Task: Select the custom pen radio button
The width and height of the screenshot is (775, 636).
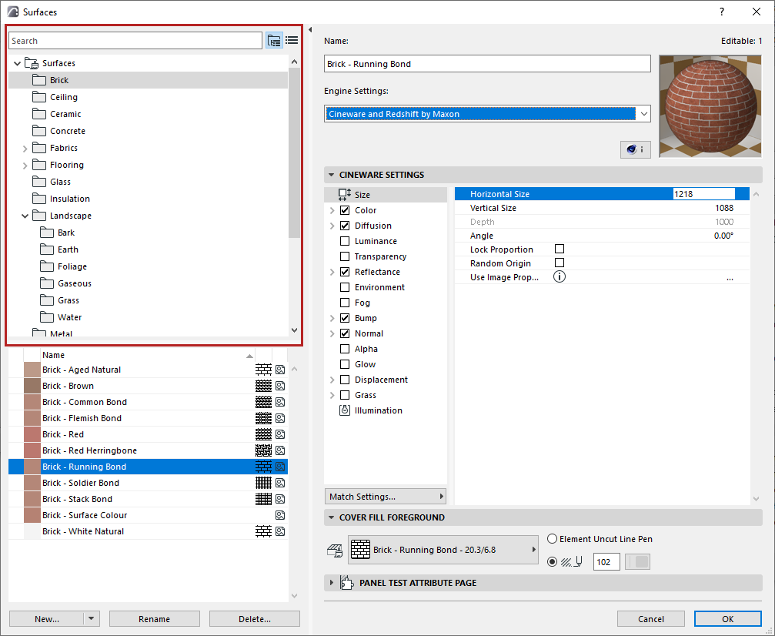Action: (552, 562)
